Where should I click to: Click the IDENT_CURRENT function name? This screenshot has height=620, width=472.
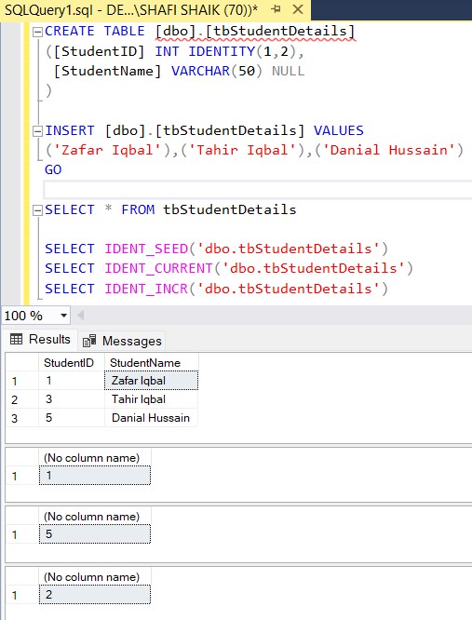pyautogui.click(x=158, y=268)
